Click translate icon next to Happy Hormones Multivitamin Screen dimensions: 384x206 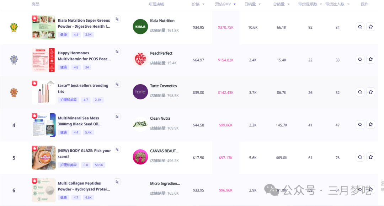117,51
